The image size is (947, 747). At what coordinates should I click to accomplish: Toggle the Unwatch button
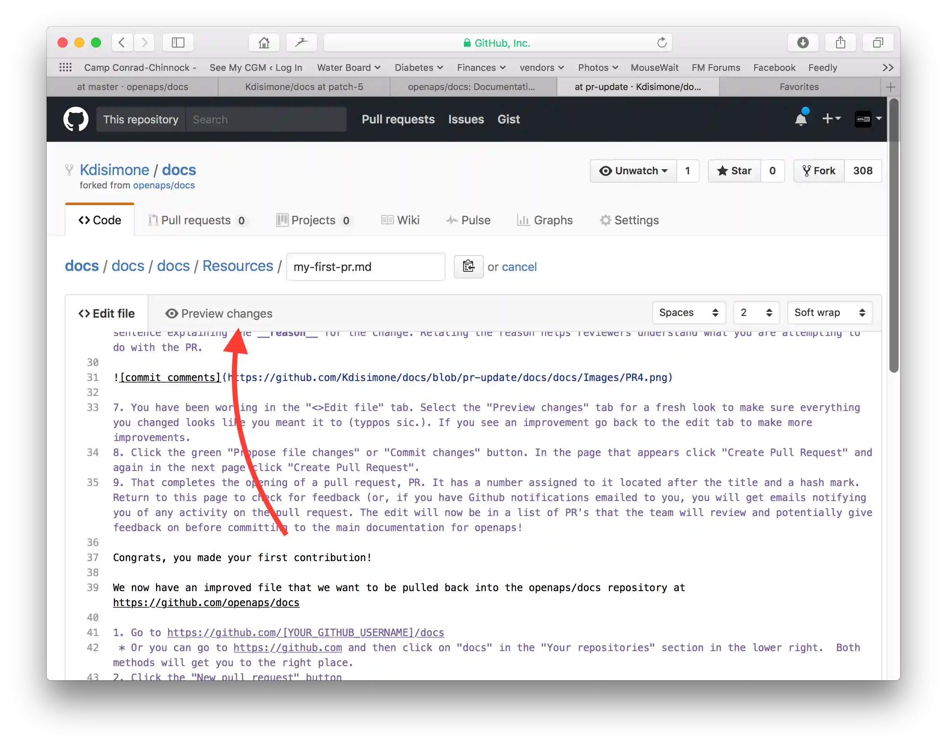click(x=633, y=170)
